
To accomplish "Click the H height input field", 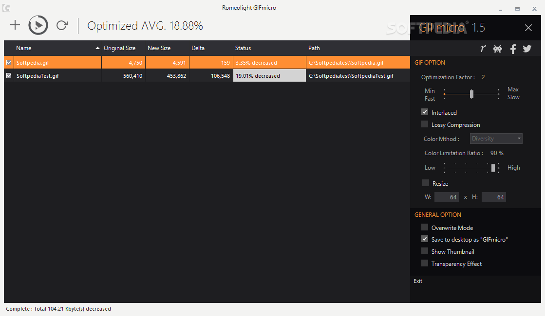I will coord(493,197).
